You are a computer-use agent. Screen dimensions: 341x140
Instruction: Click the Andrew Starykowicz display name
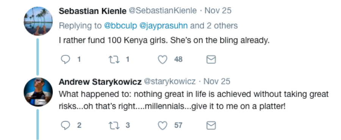pos(100,82)
